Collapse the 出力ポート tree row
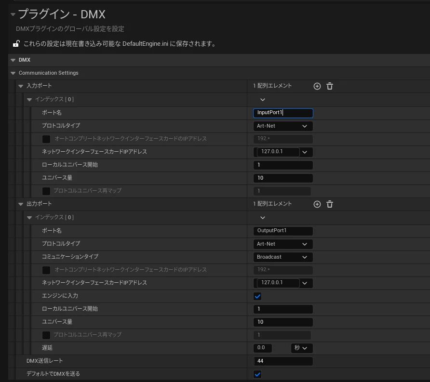 point(21,204)
